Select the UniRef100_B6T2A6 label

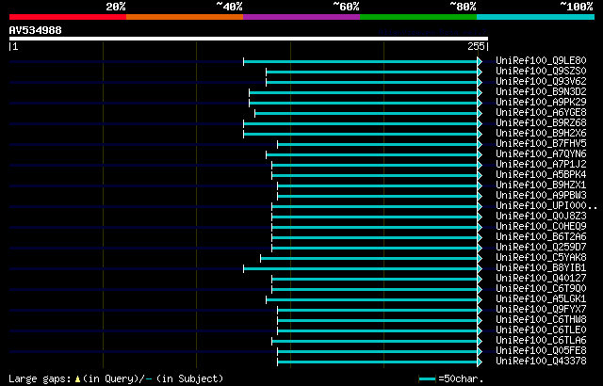[x=541, y=237]
